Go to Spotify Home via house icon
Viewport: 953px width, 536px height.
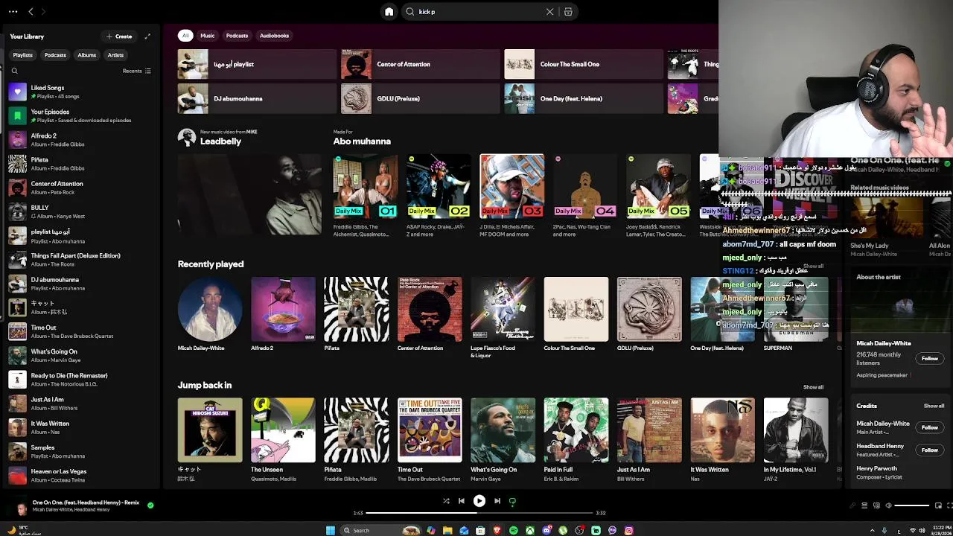389,12
